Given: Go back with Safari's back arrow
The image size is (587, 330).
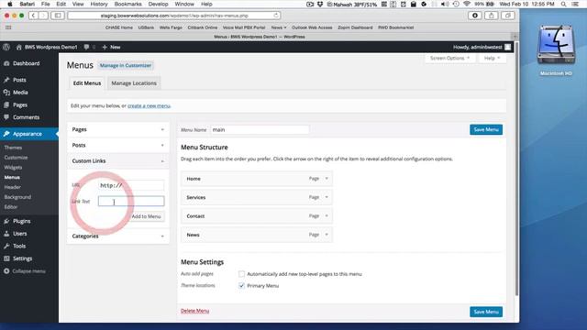Looking at the screenshot, I should click(34, 16).
